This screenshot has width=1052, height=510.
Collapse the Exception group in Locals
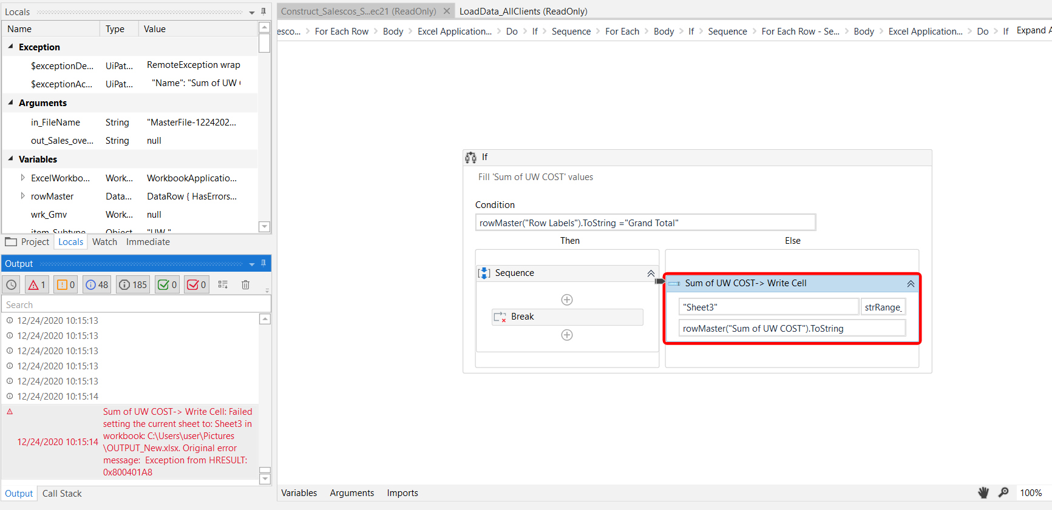tap(11, 47)
